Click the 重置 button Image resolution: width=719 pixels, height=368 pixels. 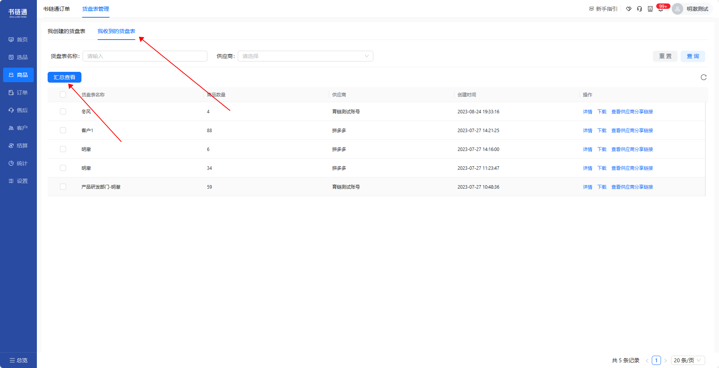[x=665, y=56]
